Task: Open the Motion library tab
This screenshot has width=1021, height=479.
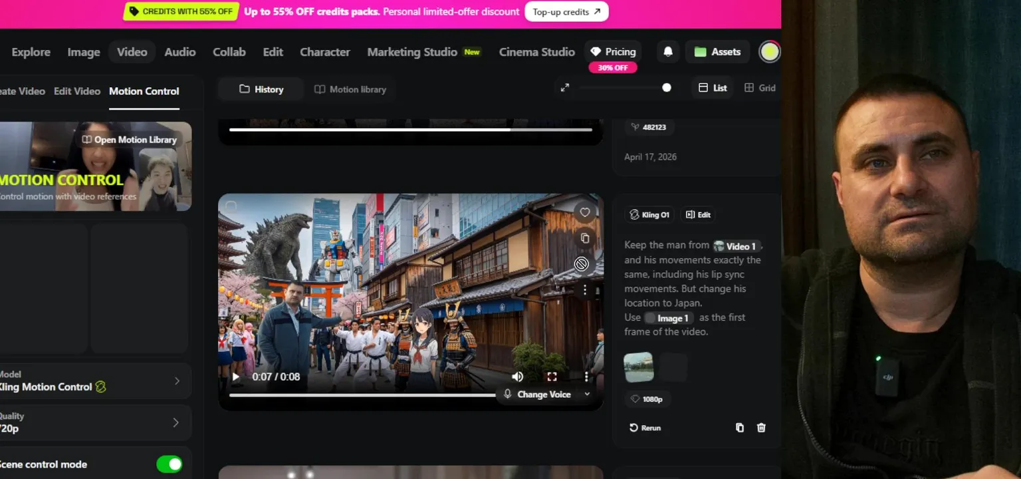Action: [350, 89]
